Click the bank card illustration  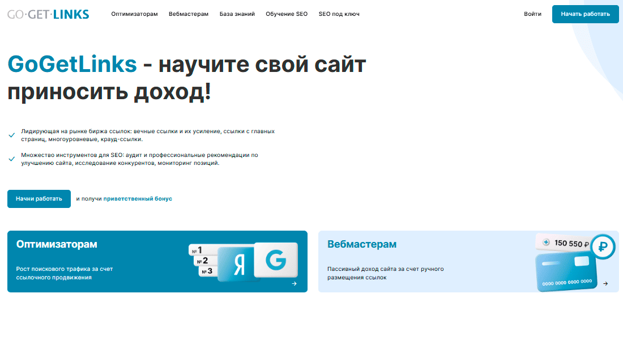point(566,273)
